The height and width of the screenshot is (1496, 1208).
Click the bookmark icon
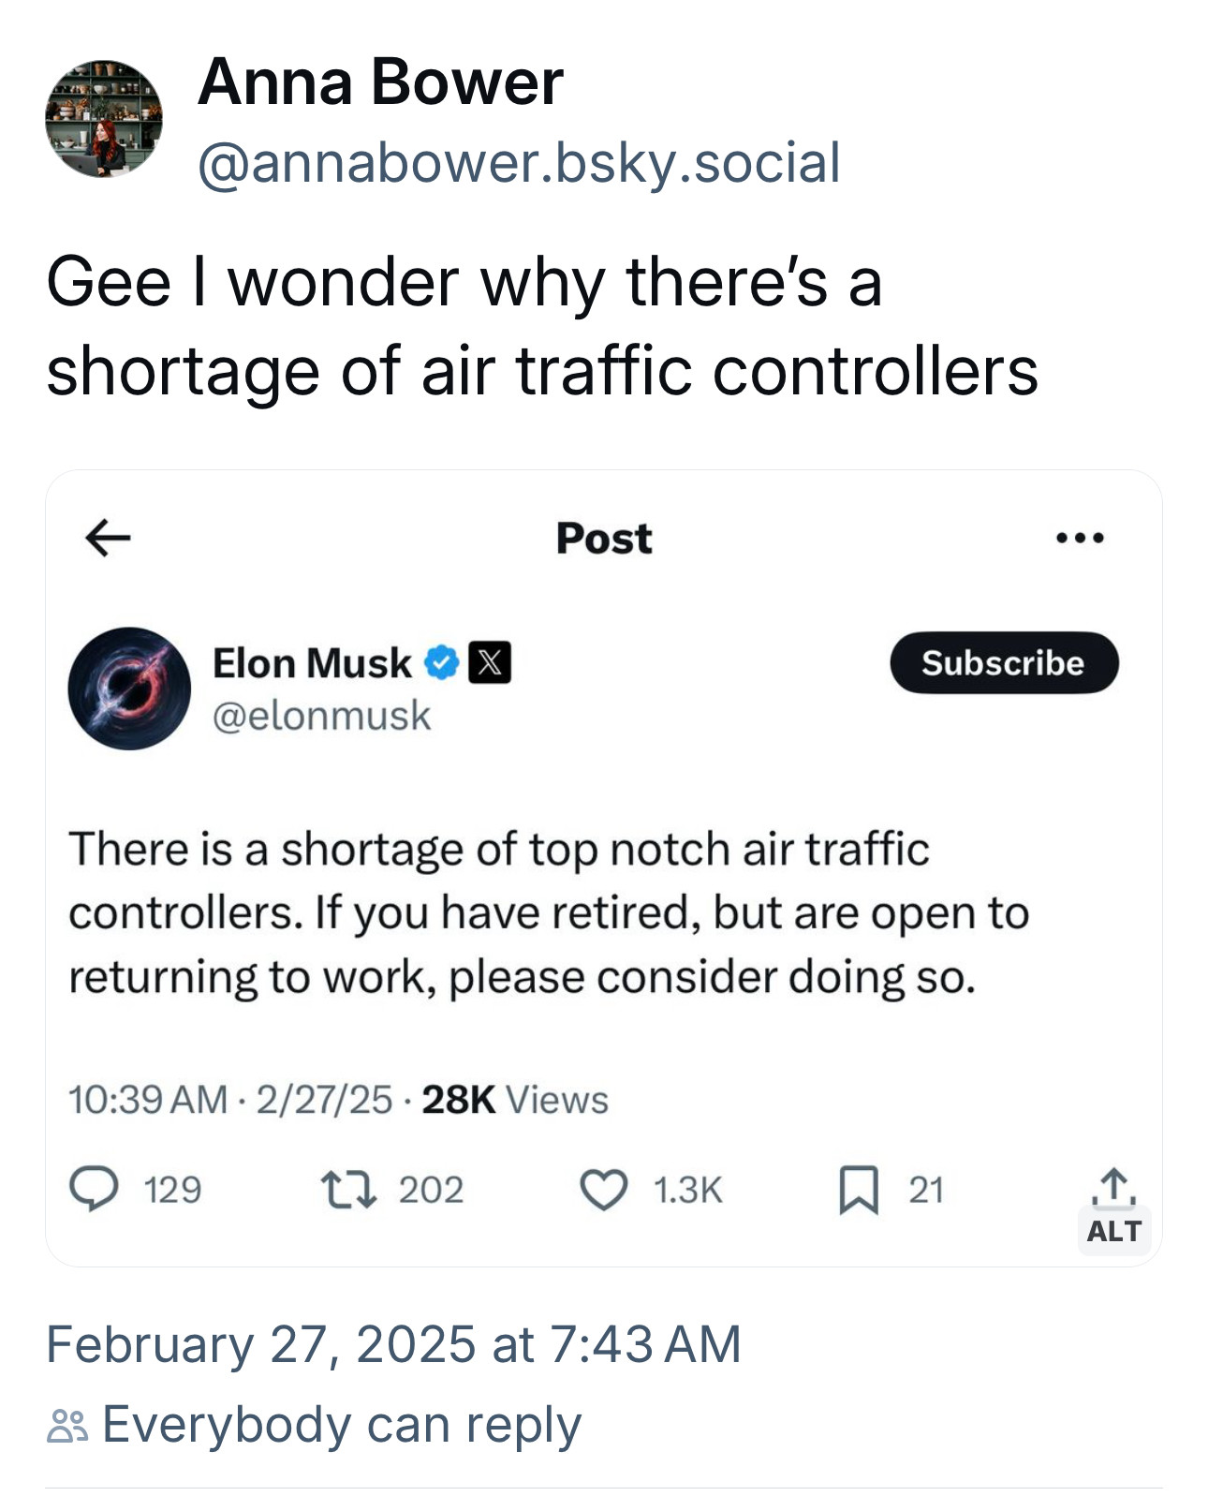[858, 1190]
